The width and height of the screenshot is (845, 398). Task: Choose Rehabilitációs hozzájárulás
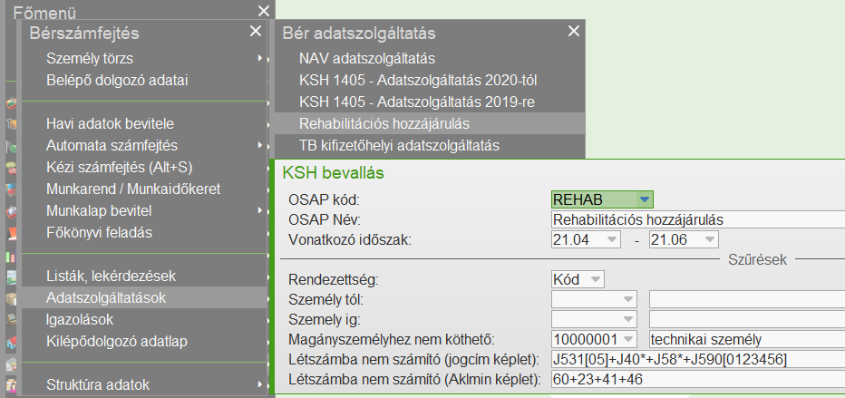click(x=430, y=123)
